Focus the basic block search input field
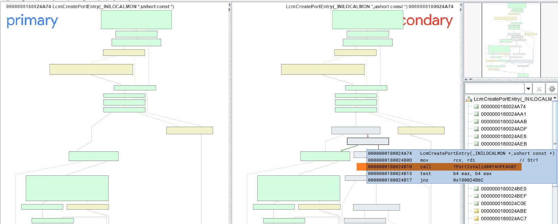 coord(495,89)
